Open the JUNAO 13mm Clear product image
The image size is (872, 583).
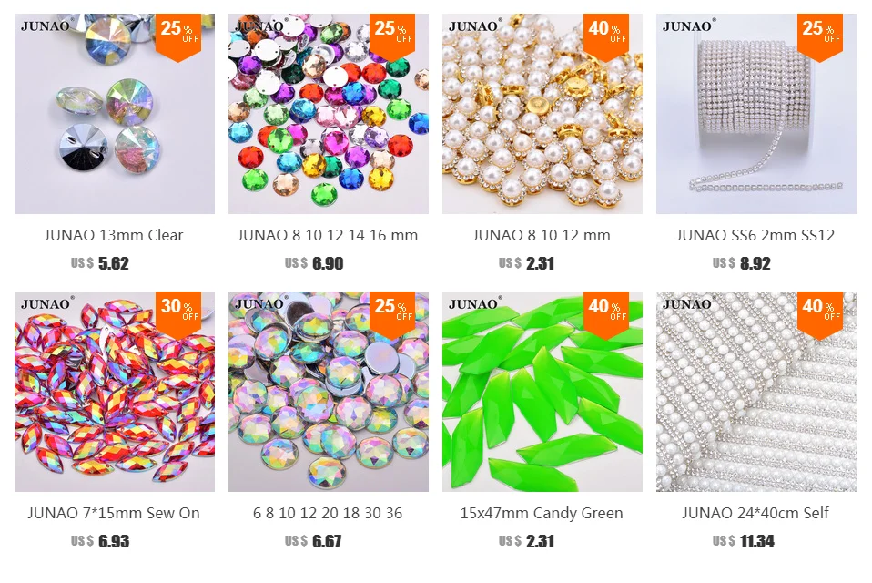pyautogui.click(x=115, y=114)
